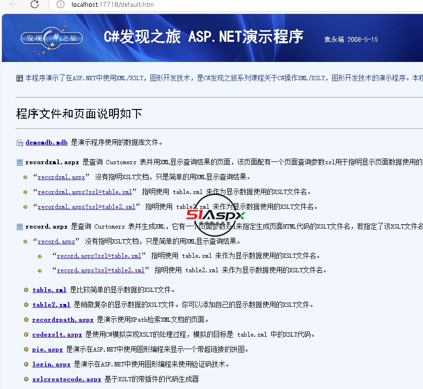Open the table.xml XSLT file link
Image resolution: width=423 pixels, height=389 pixels.
pyautogui.click(x=50, y=290)
